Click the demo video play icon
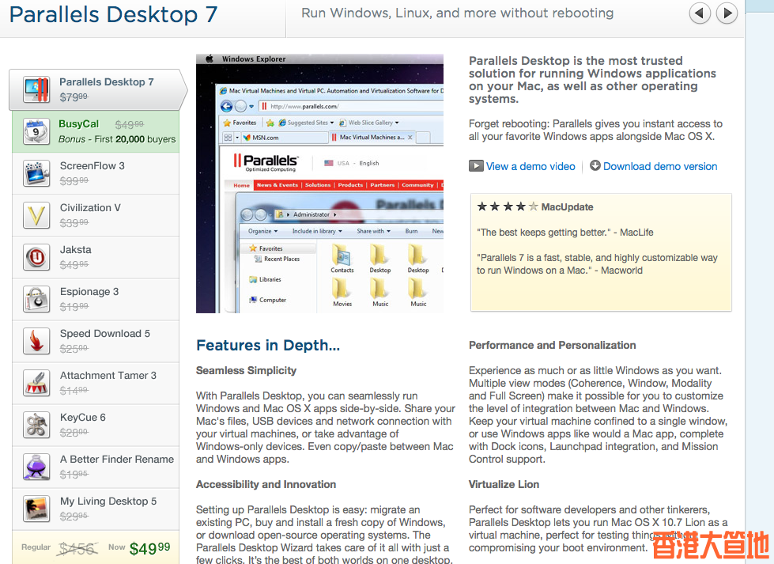 476,166
